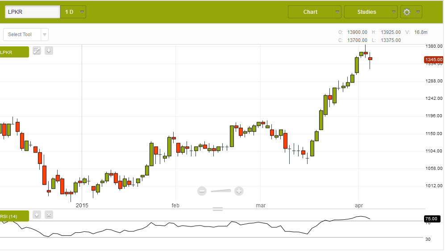445x251 pixels.
Task: Click the settings gear icon
Action: [407, 12]
